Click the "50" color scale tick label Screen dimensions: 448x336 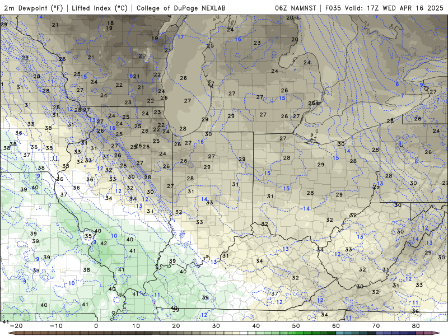coord(296,326)
